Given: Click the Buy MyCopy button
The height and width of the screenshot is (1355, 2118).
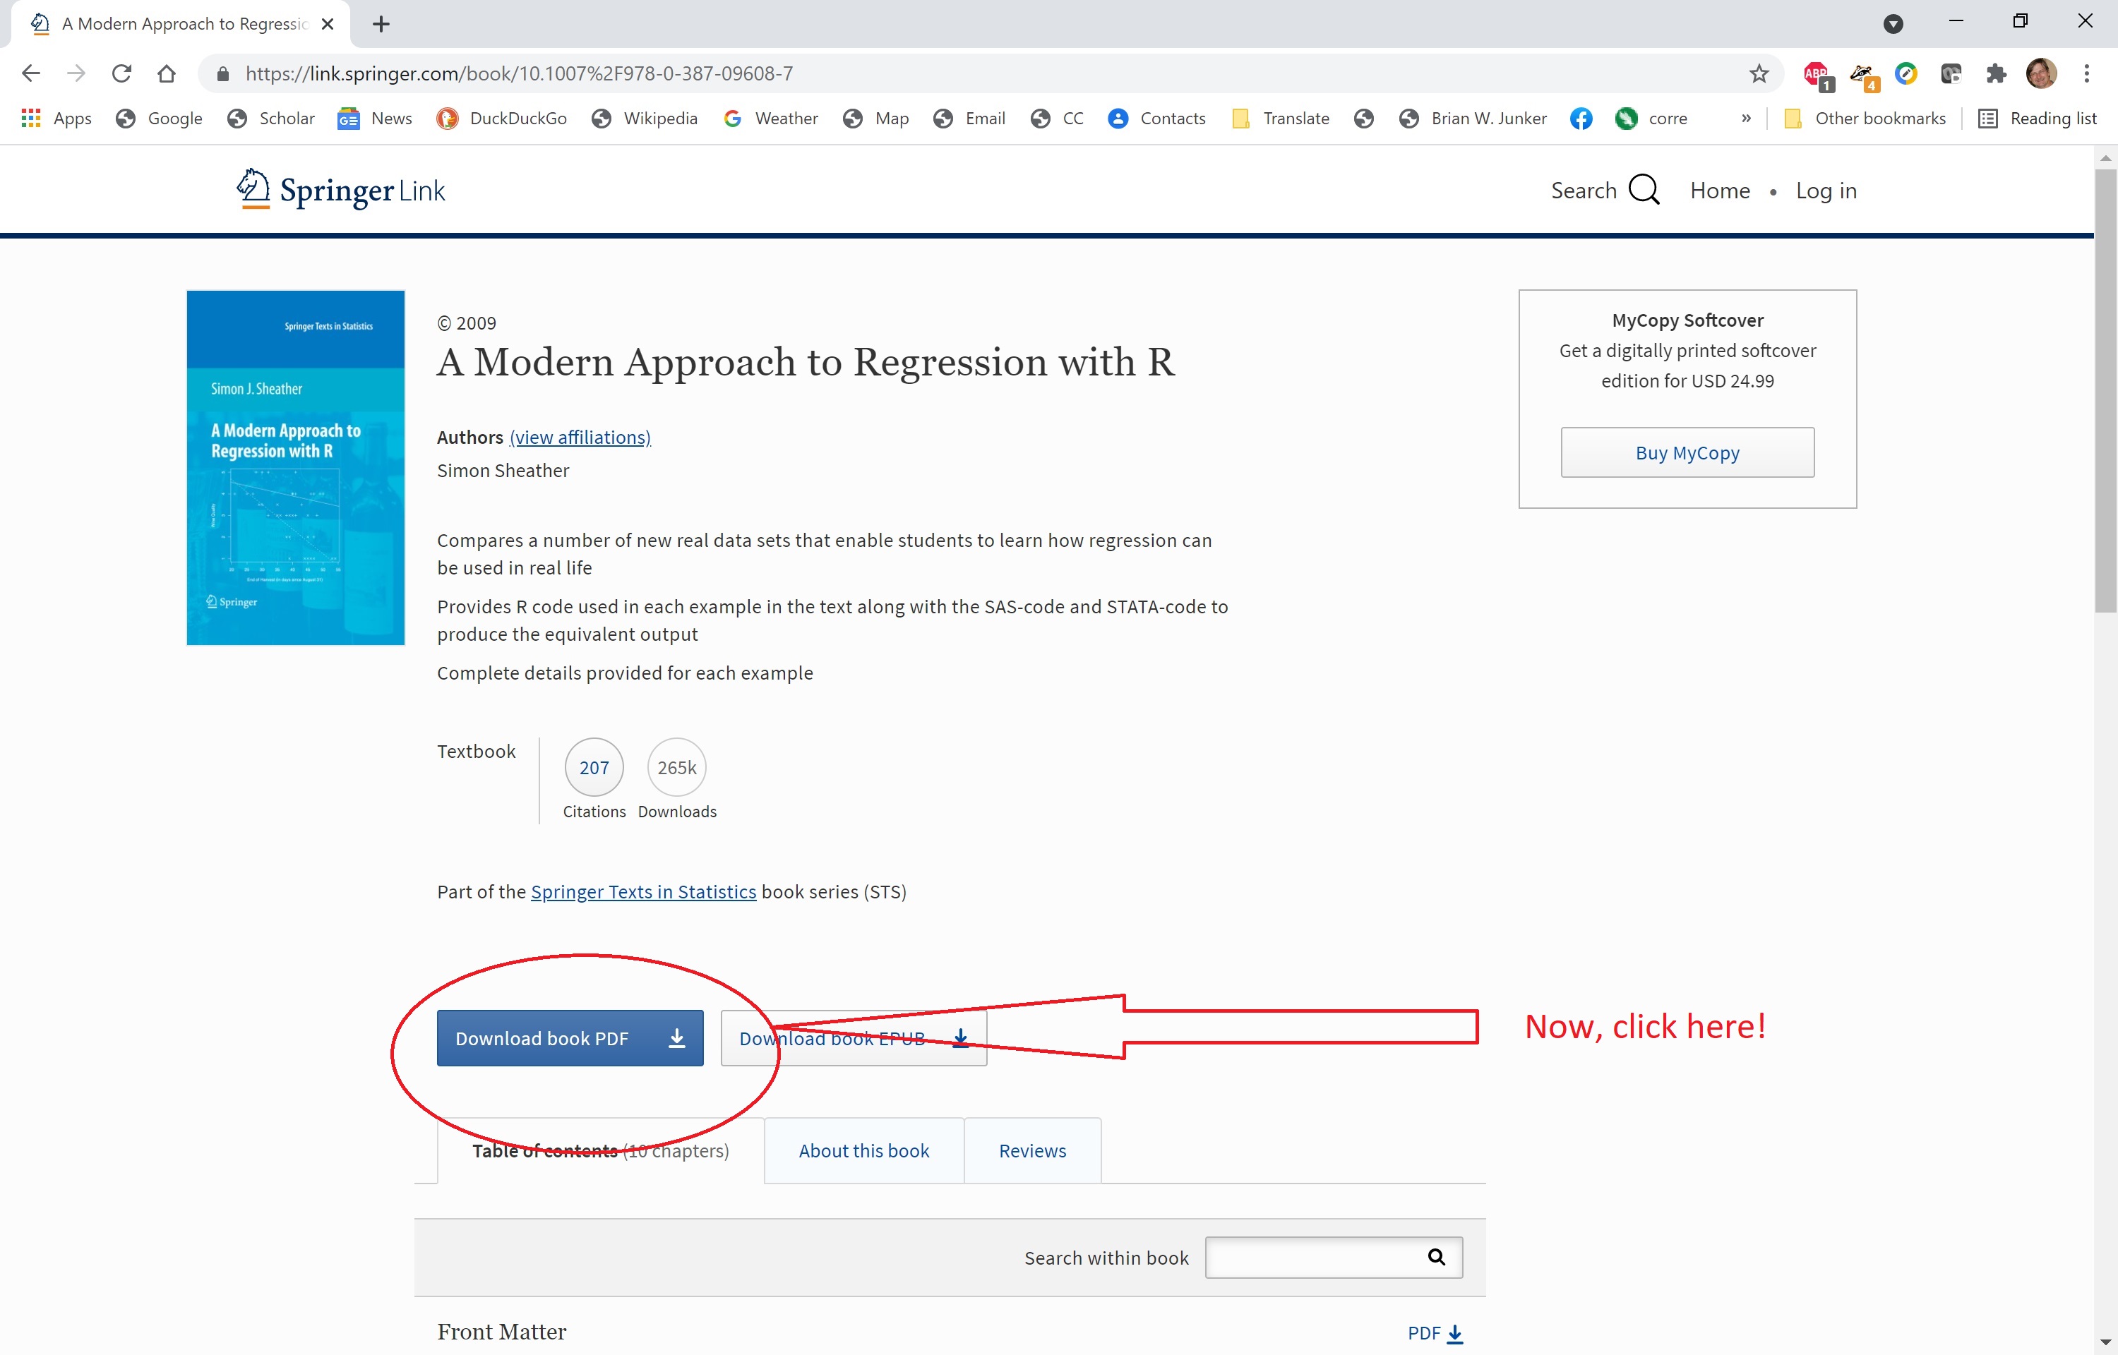Looking at the screenshot, I should (x=1687, y=452).
